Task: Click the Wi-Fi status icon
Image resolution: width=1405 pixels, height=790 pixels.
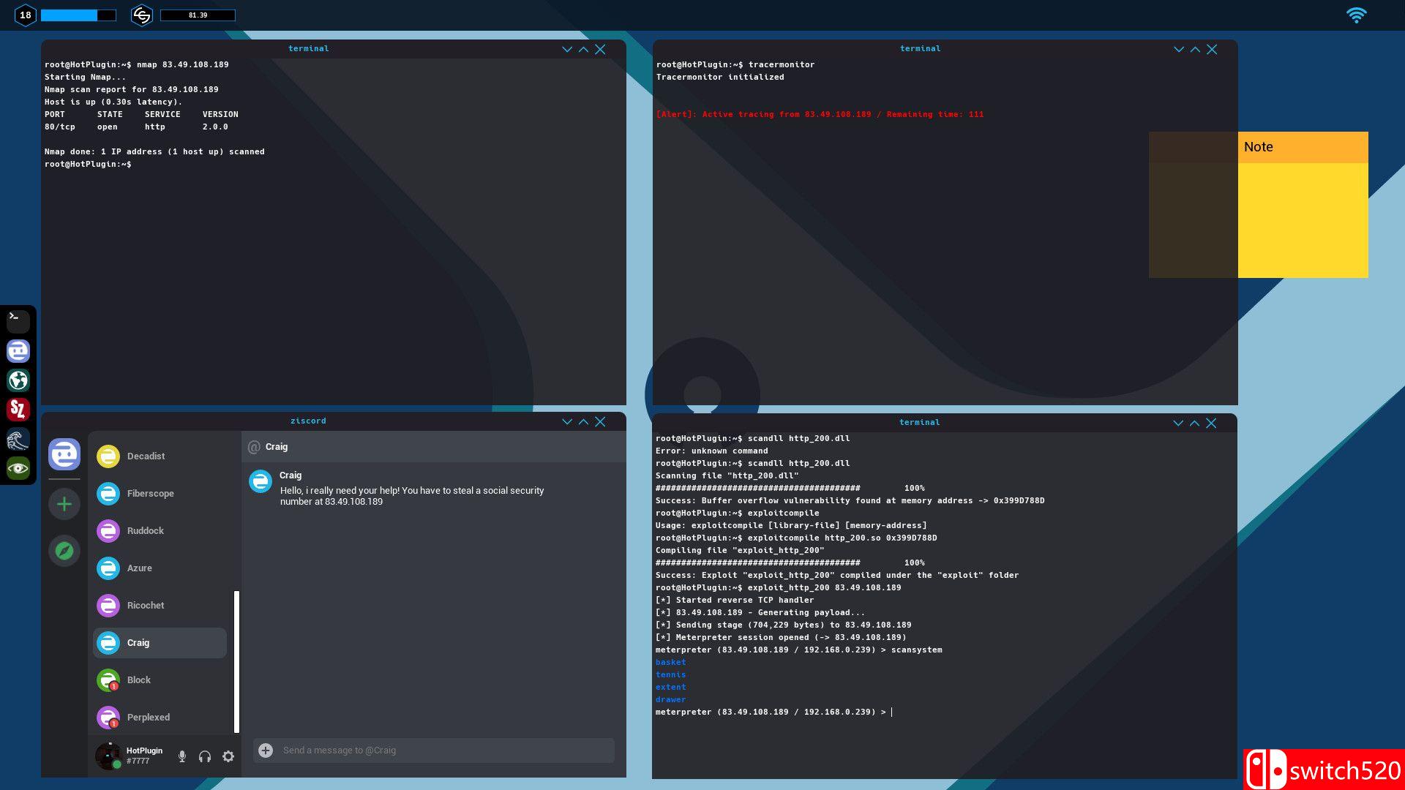Action: [x=1356, y=15]
